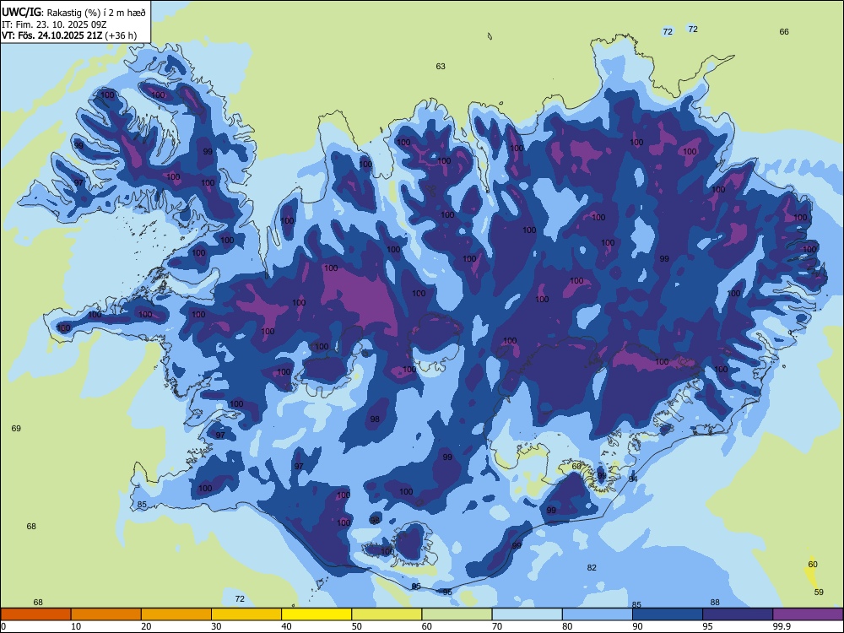Click the '99.9' legend tick label
The height and width of the screenshot is (633, 844).
(x=782, y=626)
